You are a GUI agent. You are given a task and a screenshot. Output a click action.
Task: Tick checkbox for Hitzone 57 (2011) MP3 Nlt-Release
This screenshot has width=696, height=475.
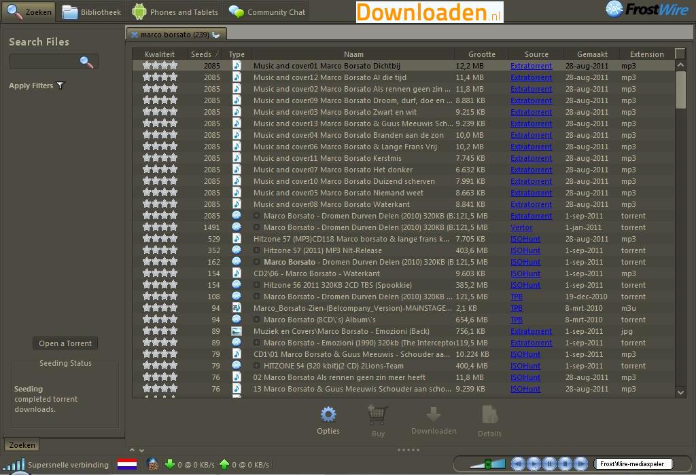point(256,250)
